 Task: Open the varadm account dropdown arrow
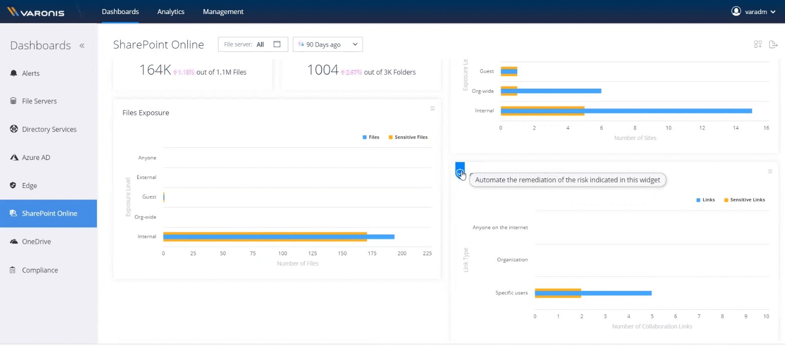click(773, 12)
